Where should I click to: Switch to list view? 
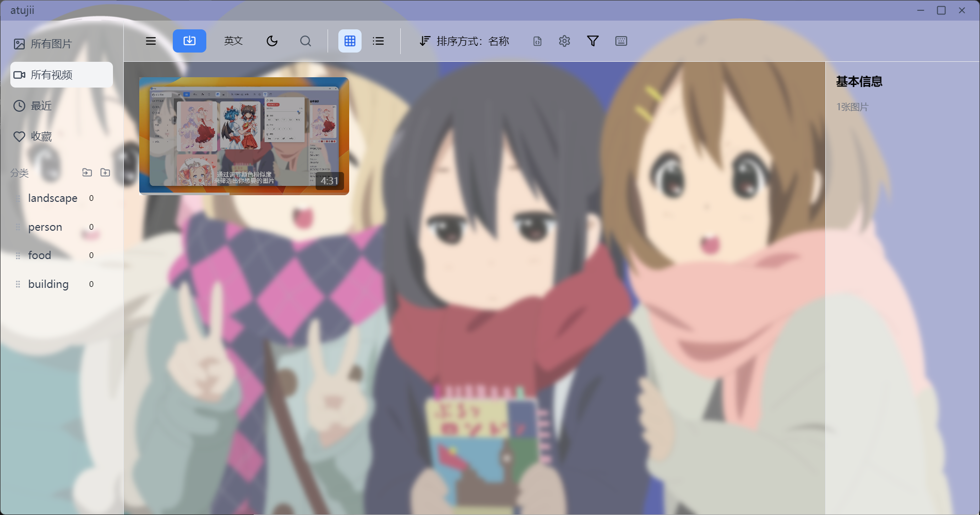378,41
